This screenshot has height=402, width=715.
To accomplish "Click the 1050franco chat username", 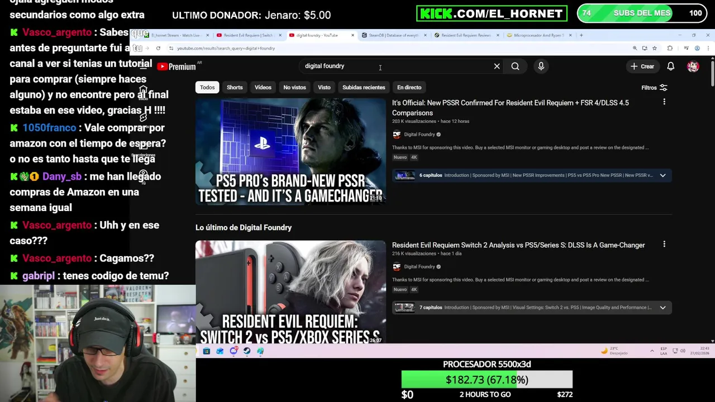I will click(x=49, y=128).
